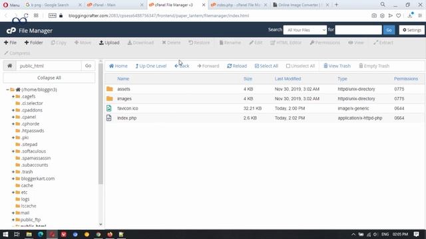Expand the bloggerkart.com folder node
The image size is (426, 239).
click(x=13, y=179)
